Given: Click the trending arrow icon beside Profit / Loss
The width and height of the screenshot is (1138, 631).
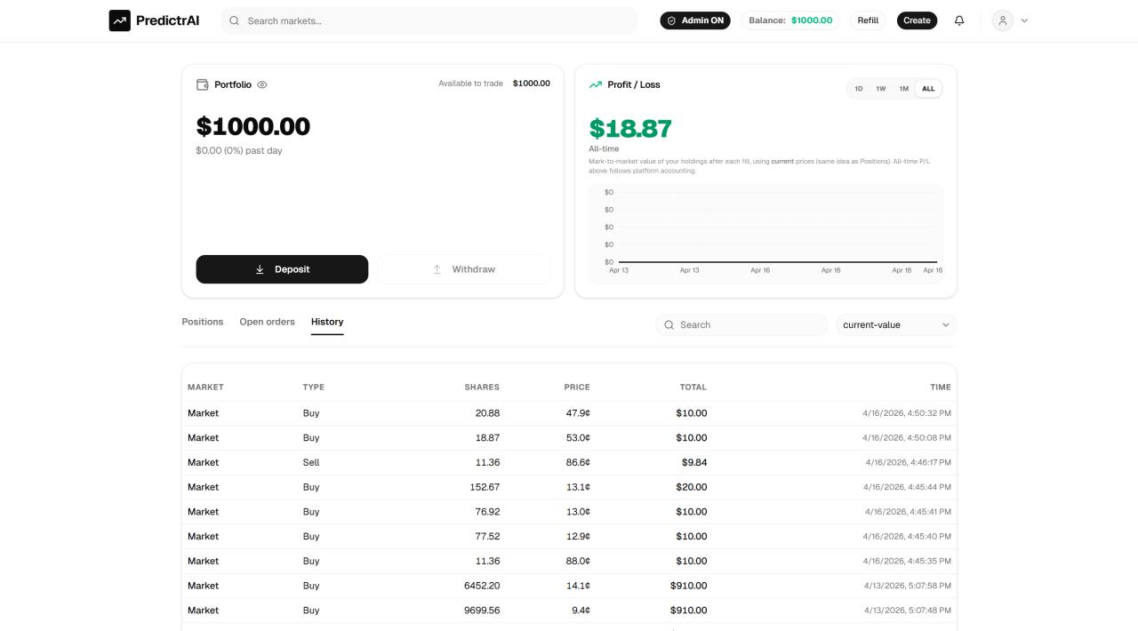Looking at the screenshot, I should tap(595, 84).
